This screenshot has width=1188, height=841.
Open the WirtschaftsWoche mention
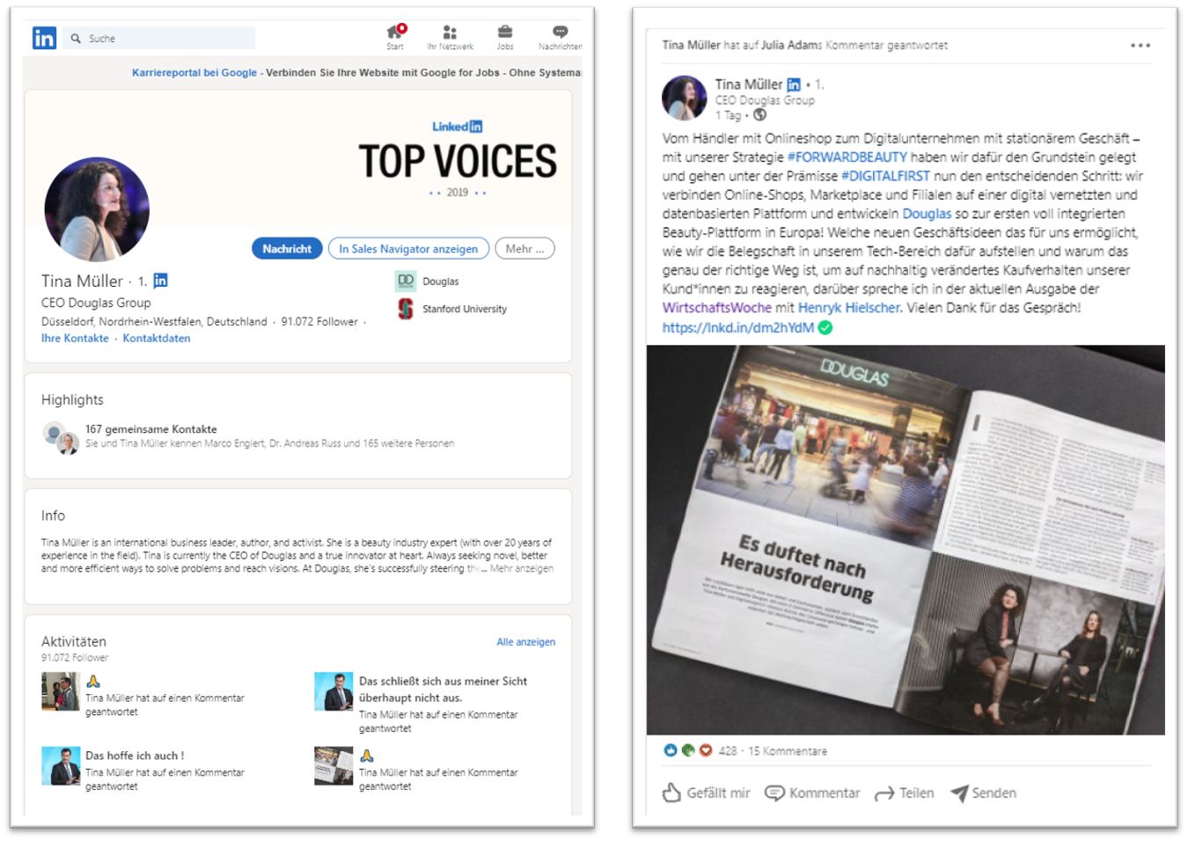coord(716,308)
